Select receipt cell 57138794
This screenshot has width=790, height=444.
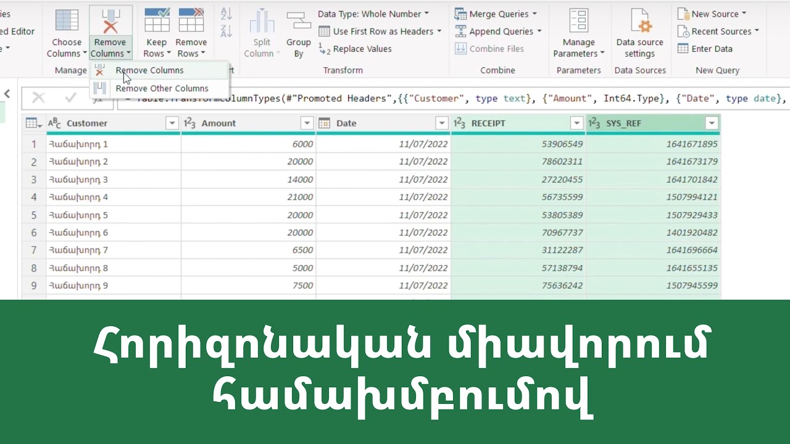[x=518, y=268]
